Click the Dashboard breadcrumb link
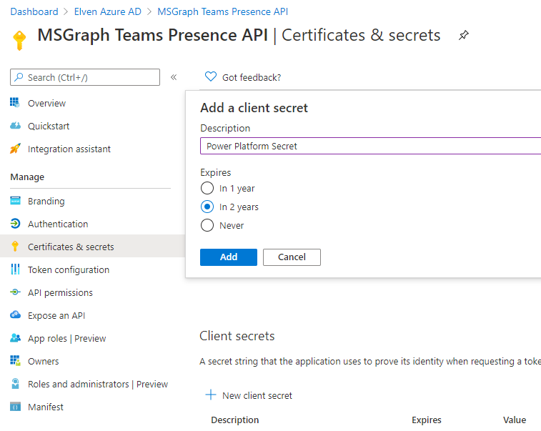This screenshot has width=541, height=431. [34, 11]
